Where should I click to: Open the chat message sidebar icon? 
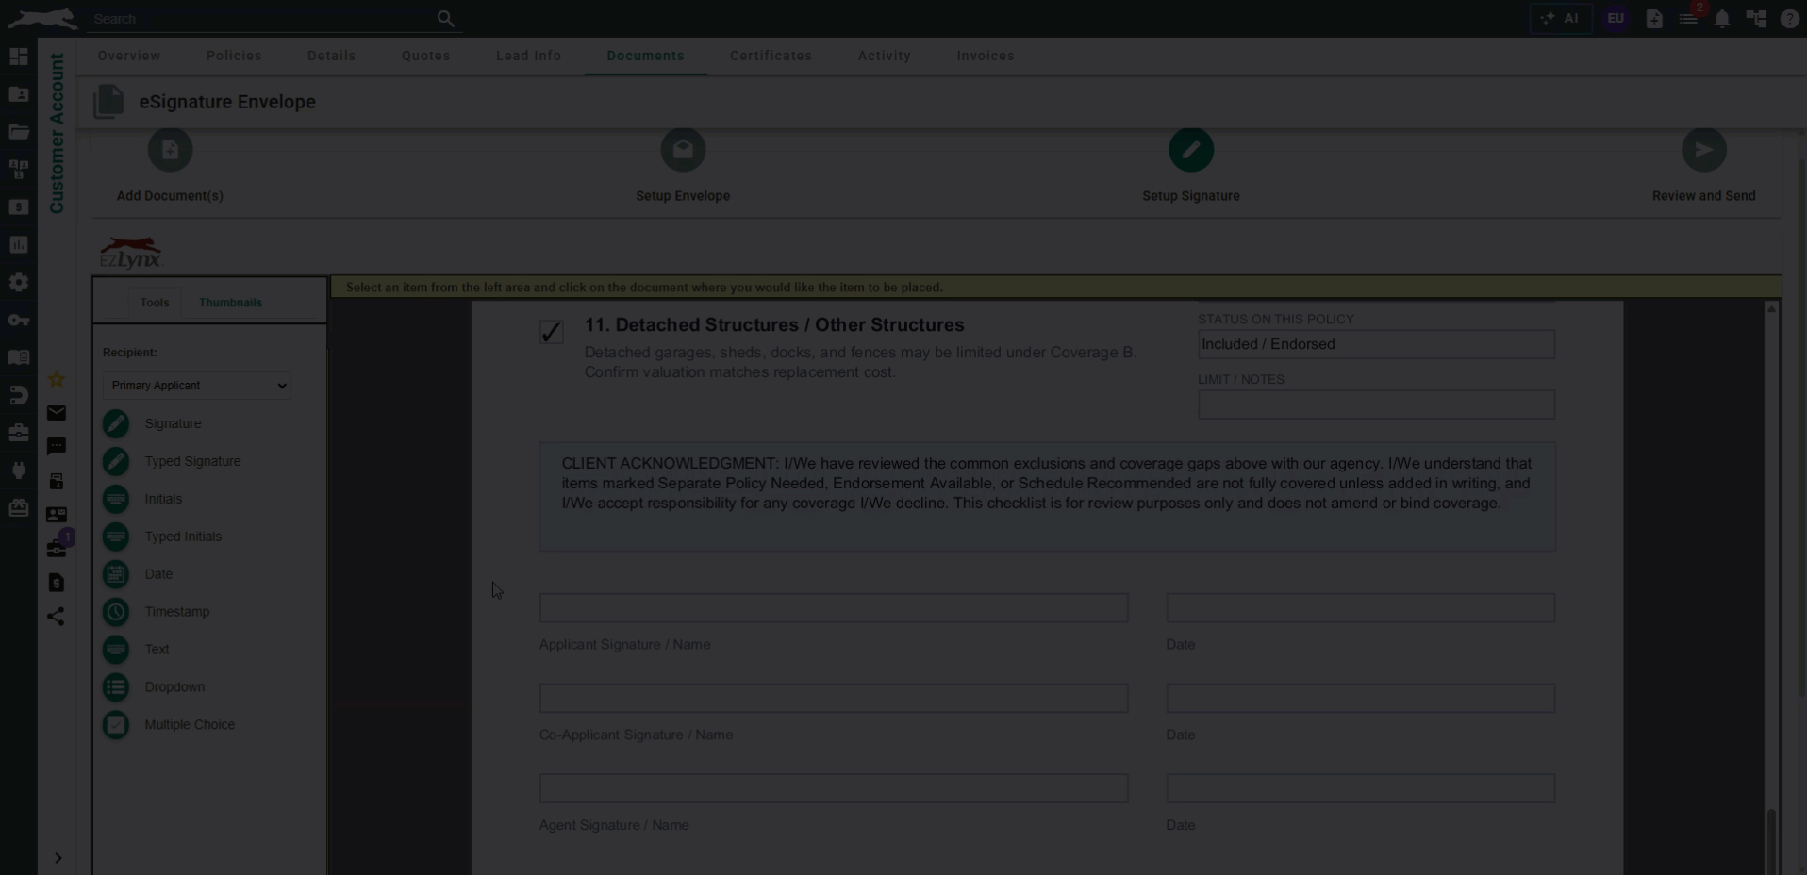[x=57, y=446]
